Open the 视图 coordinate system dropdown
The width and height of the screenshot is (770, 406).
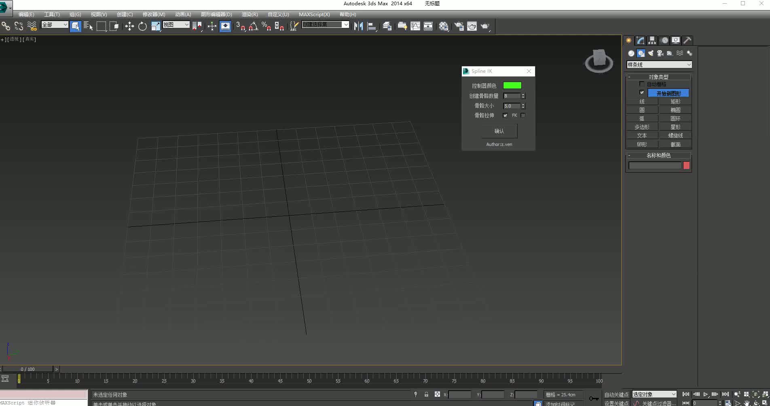click(176, 25)
